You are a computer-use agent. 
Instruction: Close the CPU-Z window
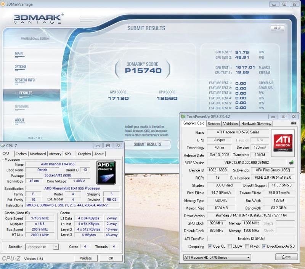click(118, 146)
